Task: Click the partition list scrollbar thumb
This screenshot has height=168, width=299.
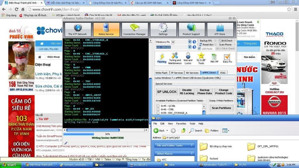Action: (204, 112)
